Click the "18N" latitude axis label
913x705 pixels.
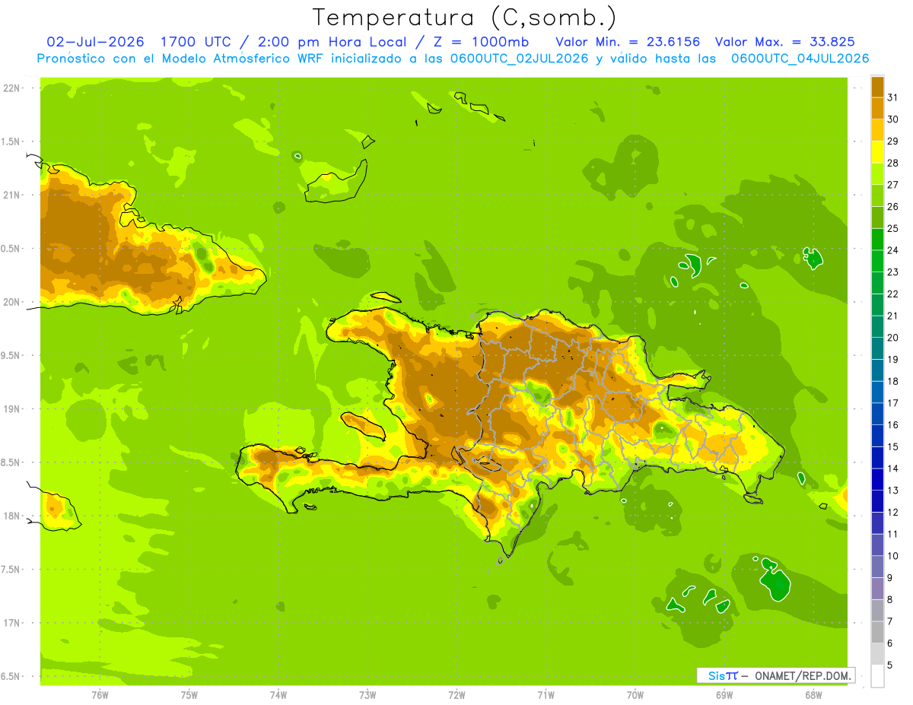(12, 516)
